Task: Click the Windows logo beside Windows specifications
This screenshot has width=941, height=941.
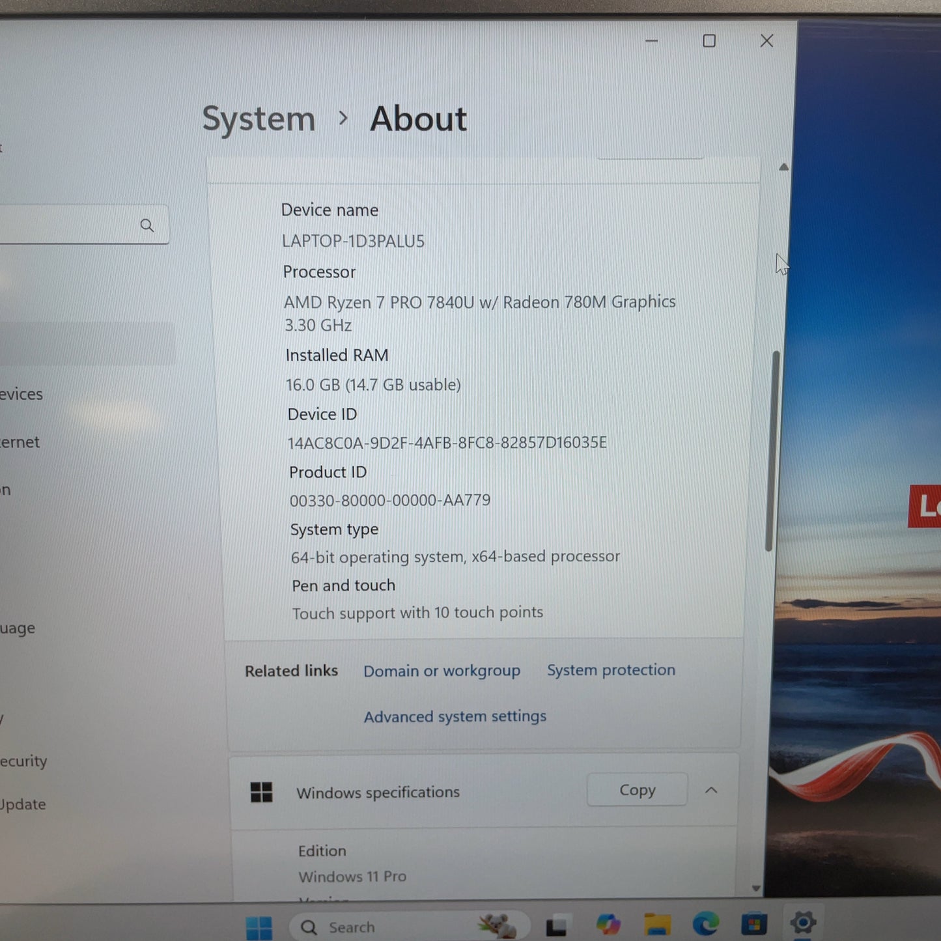Action: pyautogui.click(x=262, y=793)
